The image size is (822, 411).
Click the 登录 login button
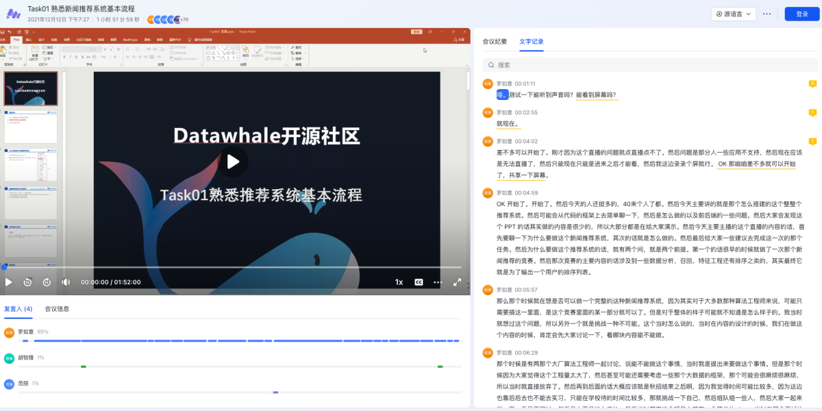click(802, 13)
